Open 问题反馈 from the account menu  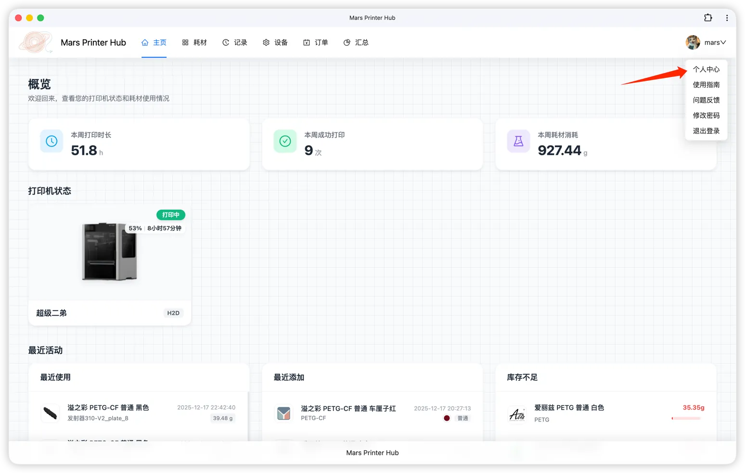(706, 100)
